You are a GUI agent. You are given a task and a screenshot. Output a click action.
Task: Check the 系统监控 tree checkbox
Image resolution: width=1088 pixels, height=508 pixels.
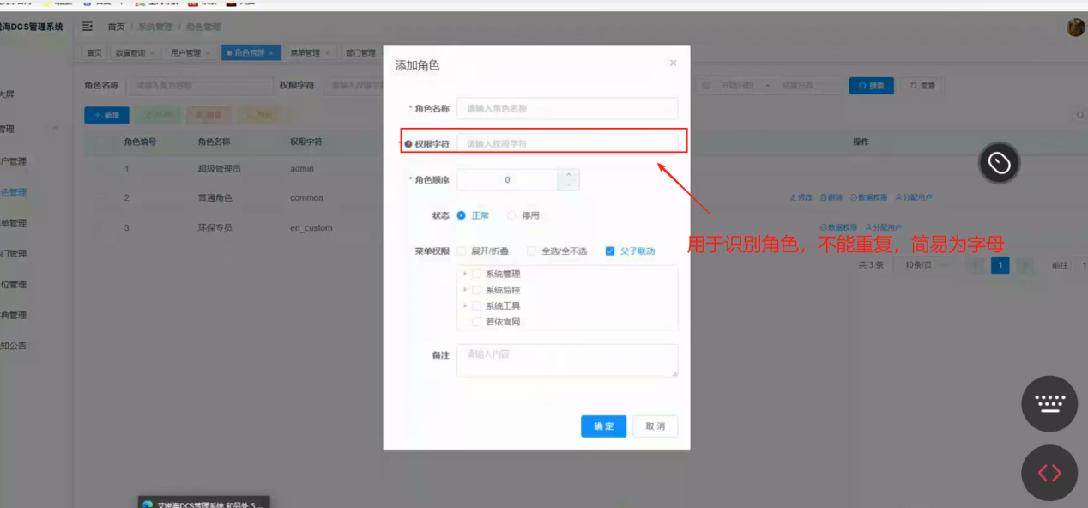476,290
